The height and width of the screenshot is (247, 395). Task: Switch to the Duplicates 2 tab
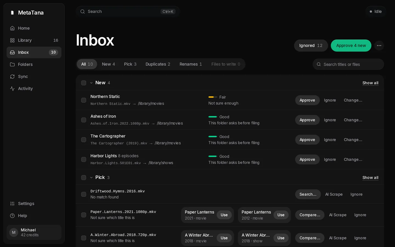click(x=158, y=64)
